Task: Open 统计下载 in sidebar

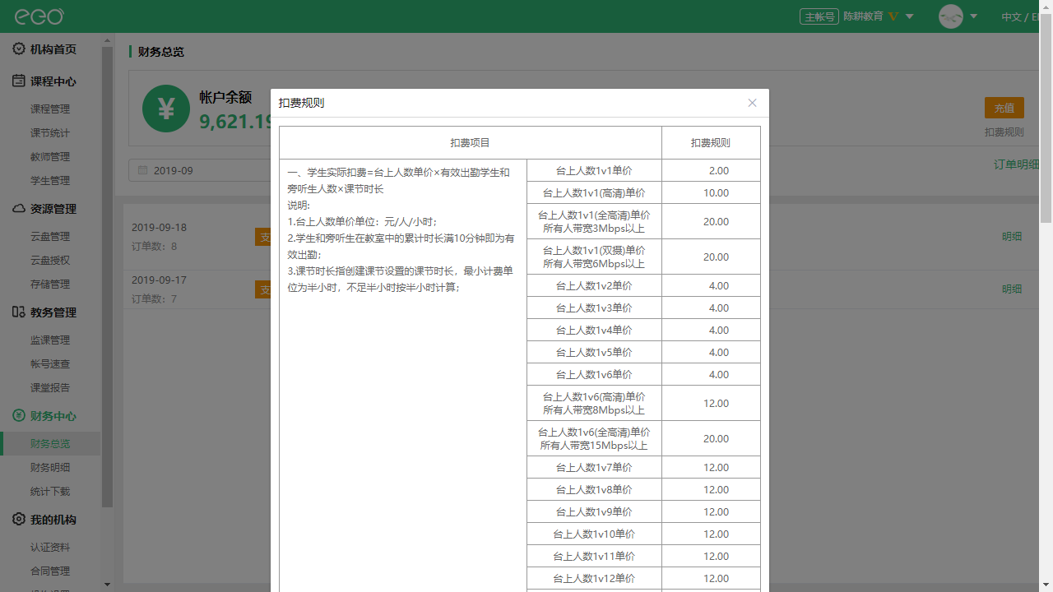Action: click(50, 491)
